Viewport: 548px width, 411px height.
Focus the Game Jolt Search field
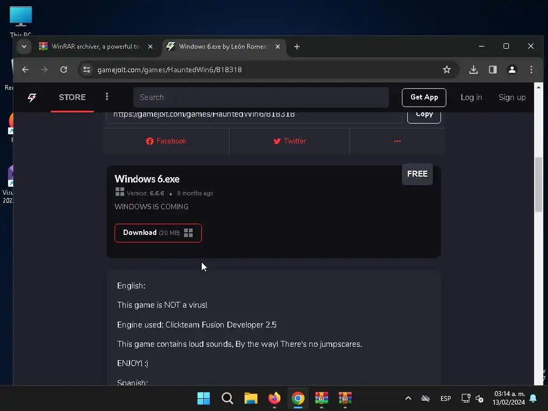pyautogui.click(x=261, y=97)
